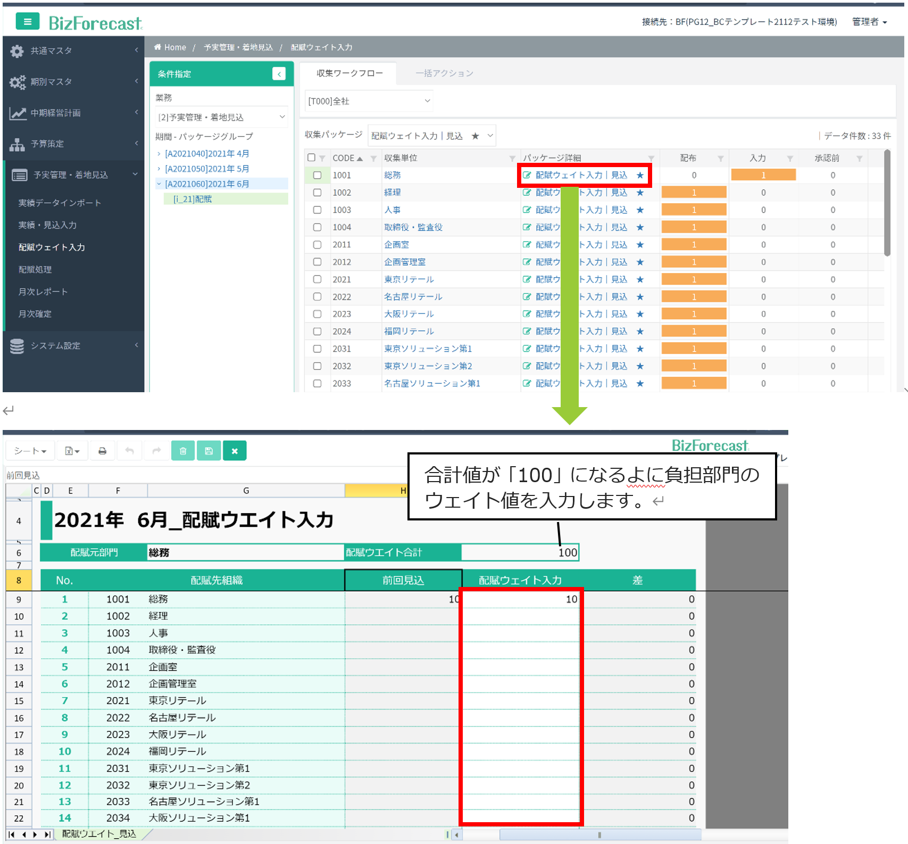Switch to the 一括アクション tab
Viewport: 908px width, 844px height.
click(444, 73)
